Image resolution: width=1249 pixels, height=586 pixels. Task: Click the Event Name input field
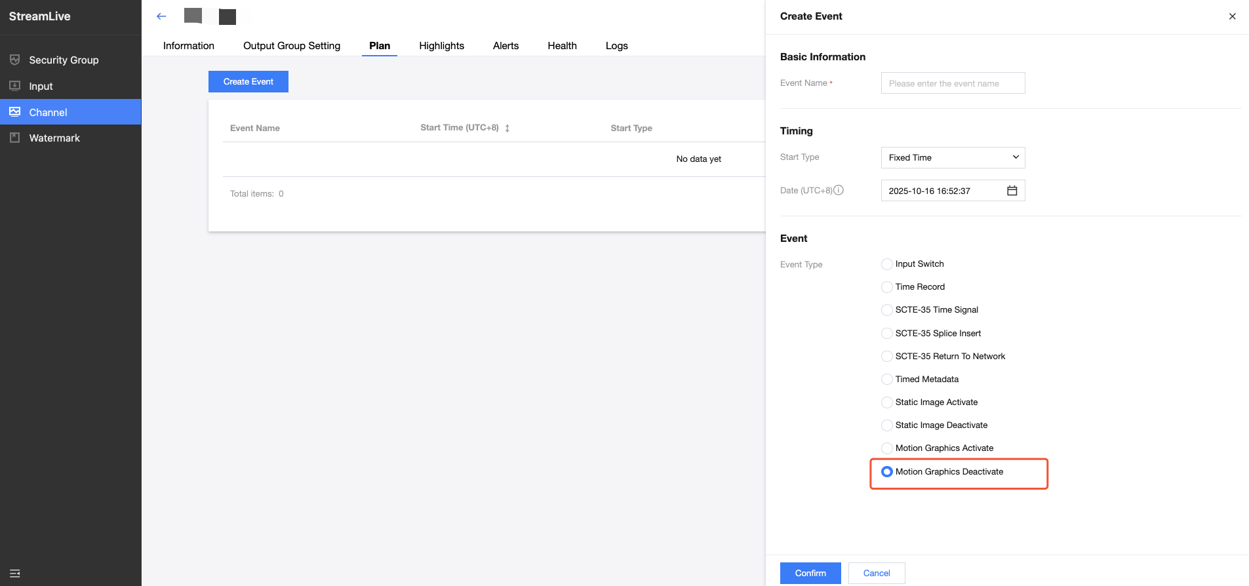953,83
